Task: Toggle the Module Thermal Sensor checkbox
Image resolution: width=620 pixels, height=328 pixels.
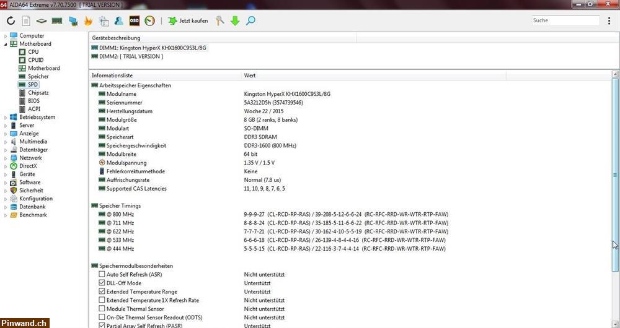Action: click(x=102, y=309)
